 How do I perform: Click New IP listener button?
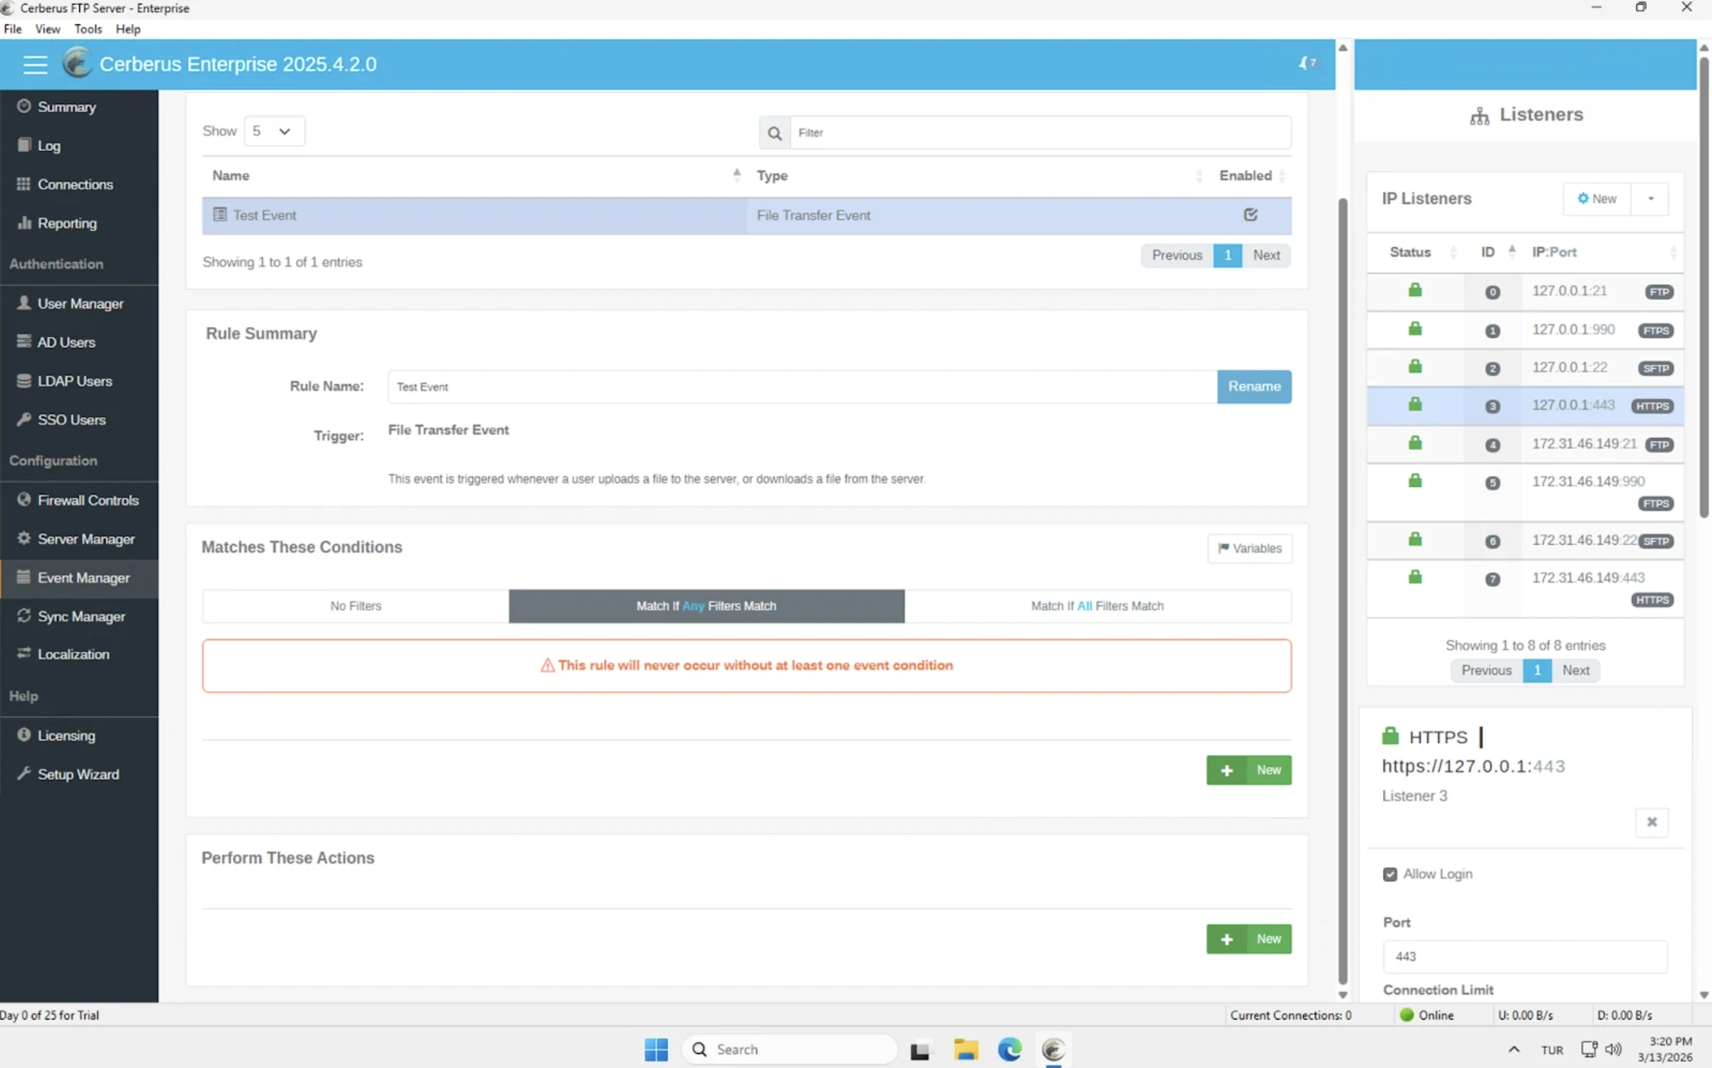tap(1597, 199)
